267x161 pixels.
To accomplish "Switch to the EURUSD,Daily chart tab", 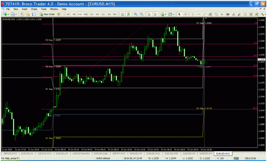I will coord(100,153).
